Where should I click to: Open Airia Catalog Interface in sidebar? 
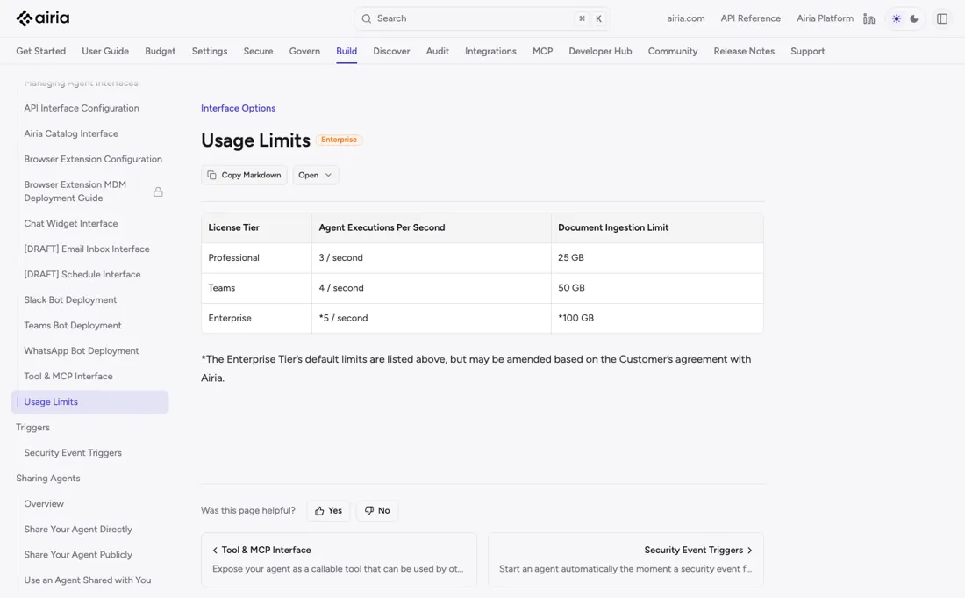click(x=71, y=133)
